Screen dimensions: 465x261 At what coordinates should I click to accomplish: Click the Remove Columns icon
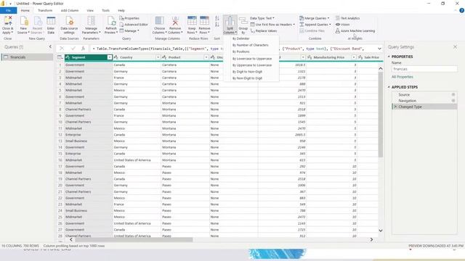pyautogui.click(x=175, y=21)
